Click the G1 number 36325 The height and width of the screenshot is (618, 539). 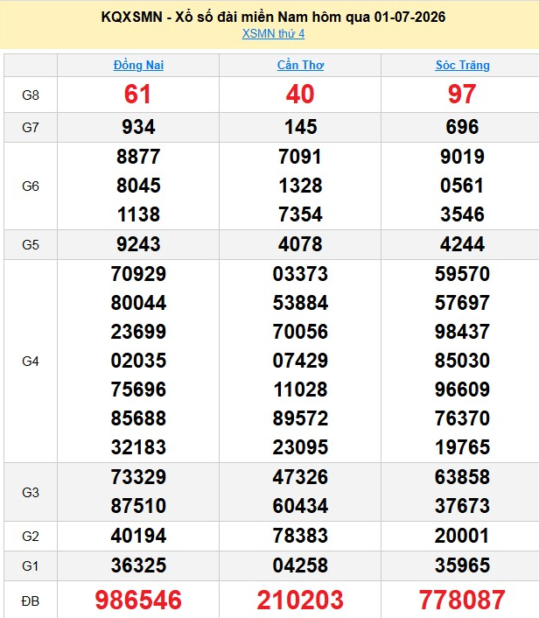pyautogui.click(x=138, y=565)
